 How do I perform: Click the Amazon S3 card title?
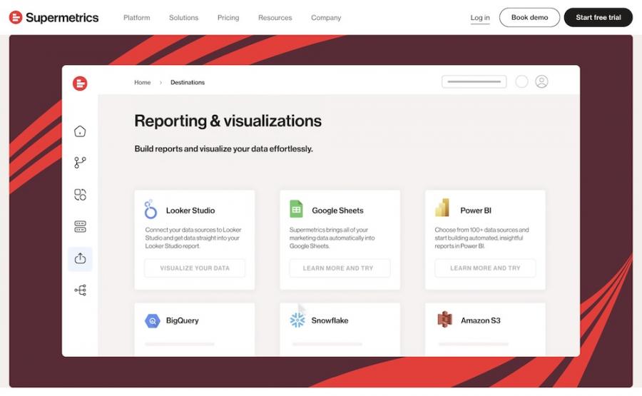[481, 320]
